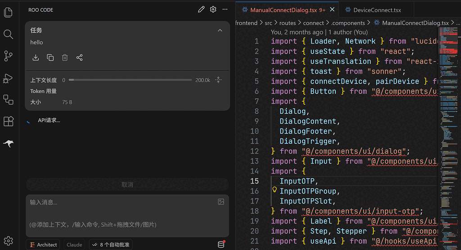Click the git blame annotation 'You, 2 months ago'

(296, 32)
